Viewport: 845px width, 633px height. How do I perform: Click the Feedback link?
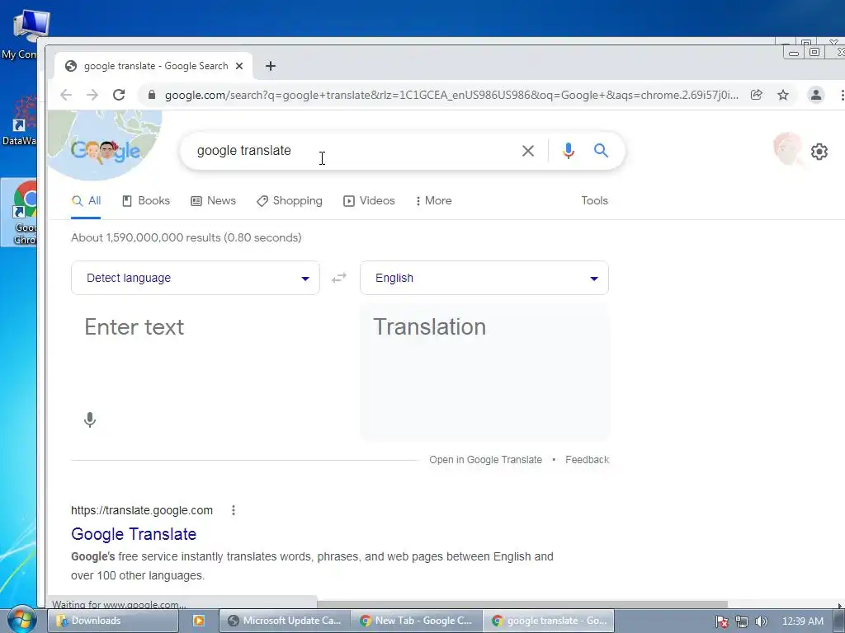point(588,460)
